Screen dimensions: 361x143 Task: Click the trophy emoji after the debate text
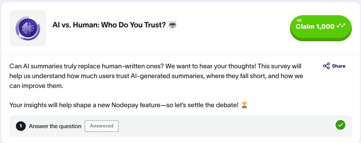point(244,105)
